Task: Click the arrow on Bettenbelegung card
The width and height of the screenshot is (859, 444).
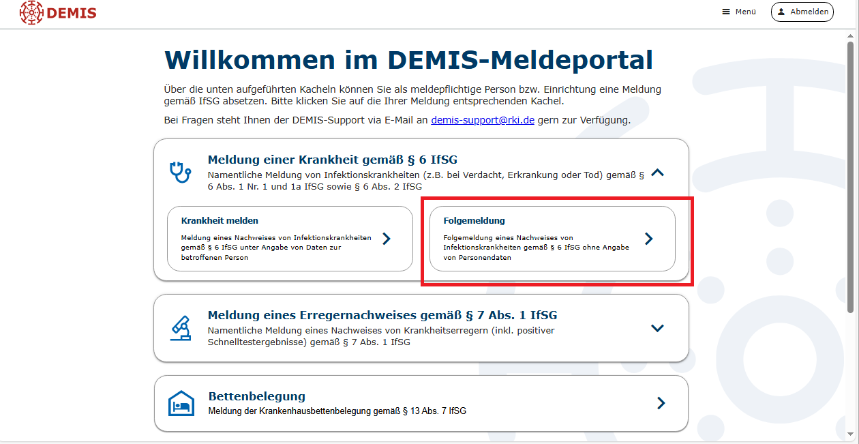Action: pyautogui.click(x=660, y=403)
